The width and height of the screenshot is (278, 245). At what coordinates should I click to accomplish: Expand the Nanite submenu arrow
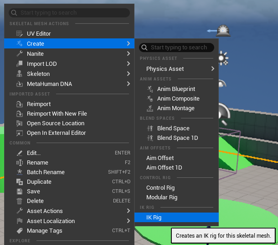129,53
